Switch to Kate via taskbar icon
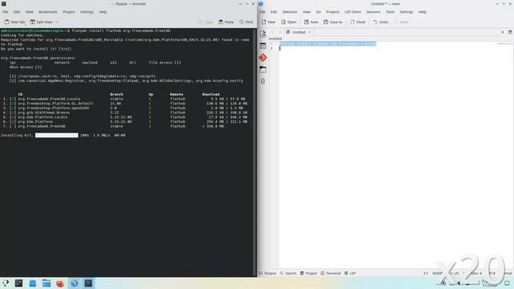 click(x=75, y=283)
